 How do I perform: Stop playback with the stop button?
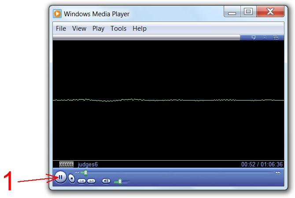pos(71,178)
